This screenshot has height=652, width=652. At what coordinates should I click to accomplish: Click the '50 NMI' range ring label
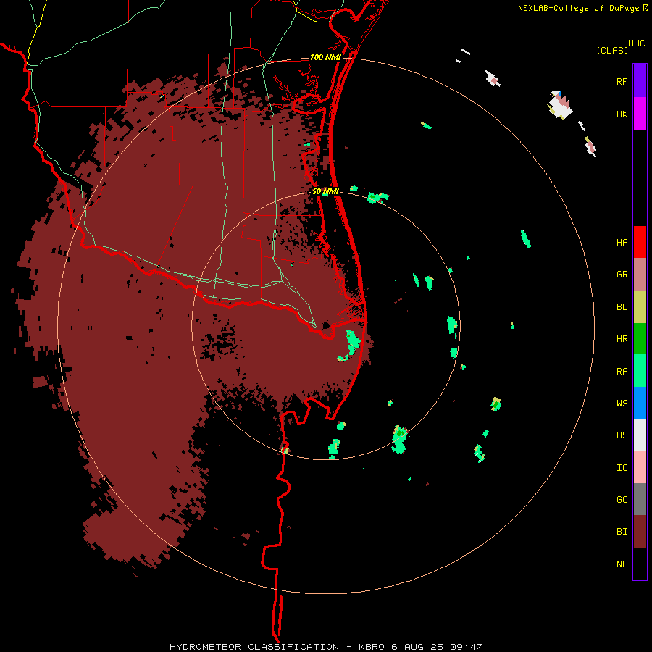[325, 191]
